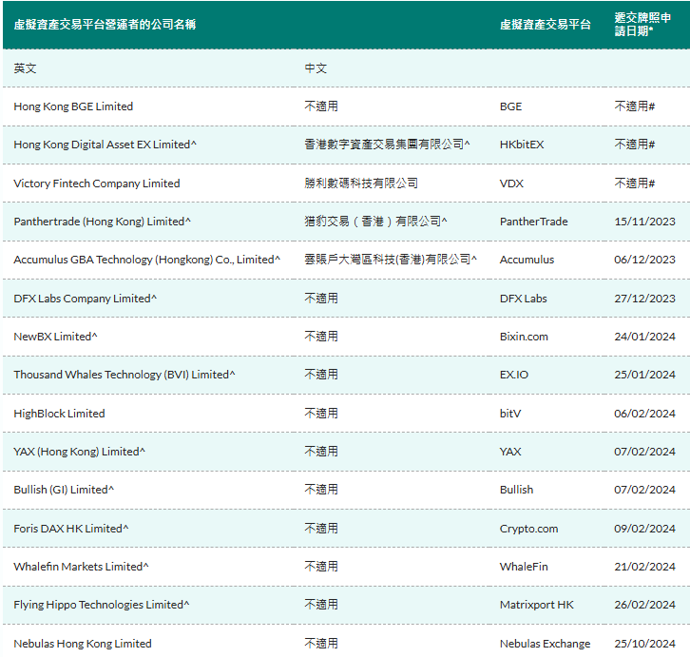Screen dimensions: 690x657
Task: Select the date '26/02/2024'
Action: tap(644, 605)
